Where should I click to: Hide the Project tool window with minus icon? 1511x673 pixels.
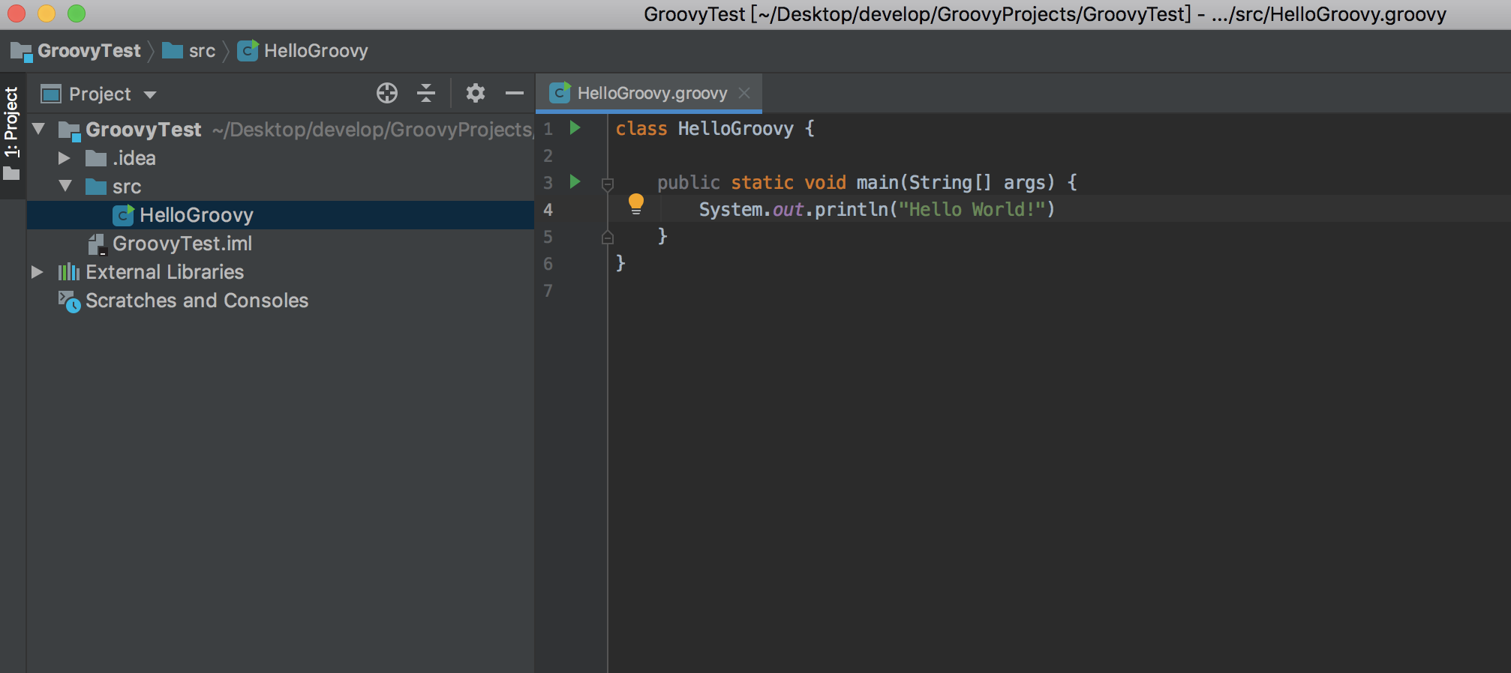tap(515, 93)
